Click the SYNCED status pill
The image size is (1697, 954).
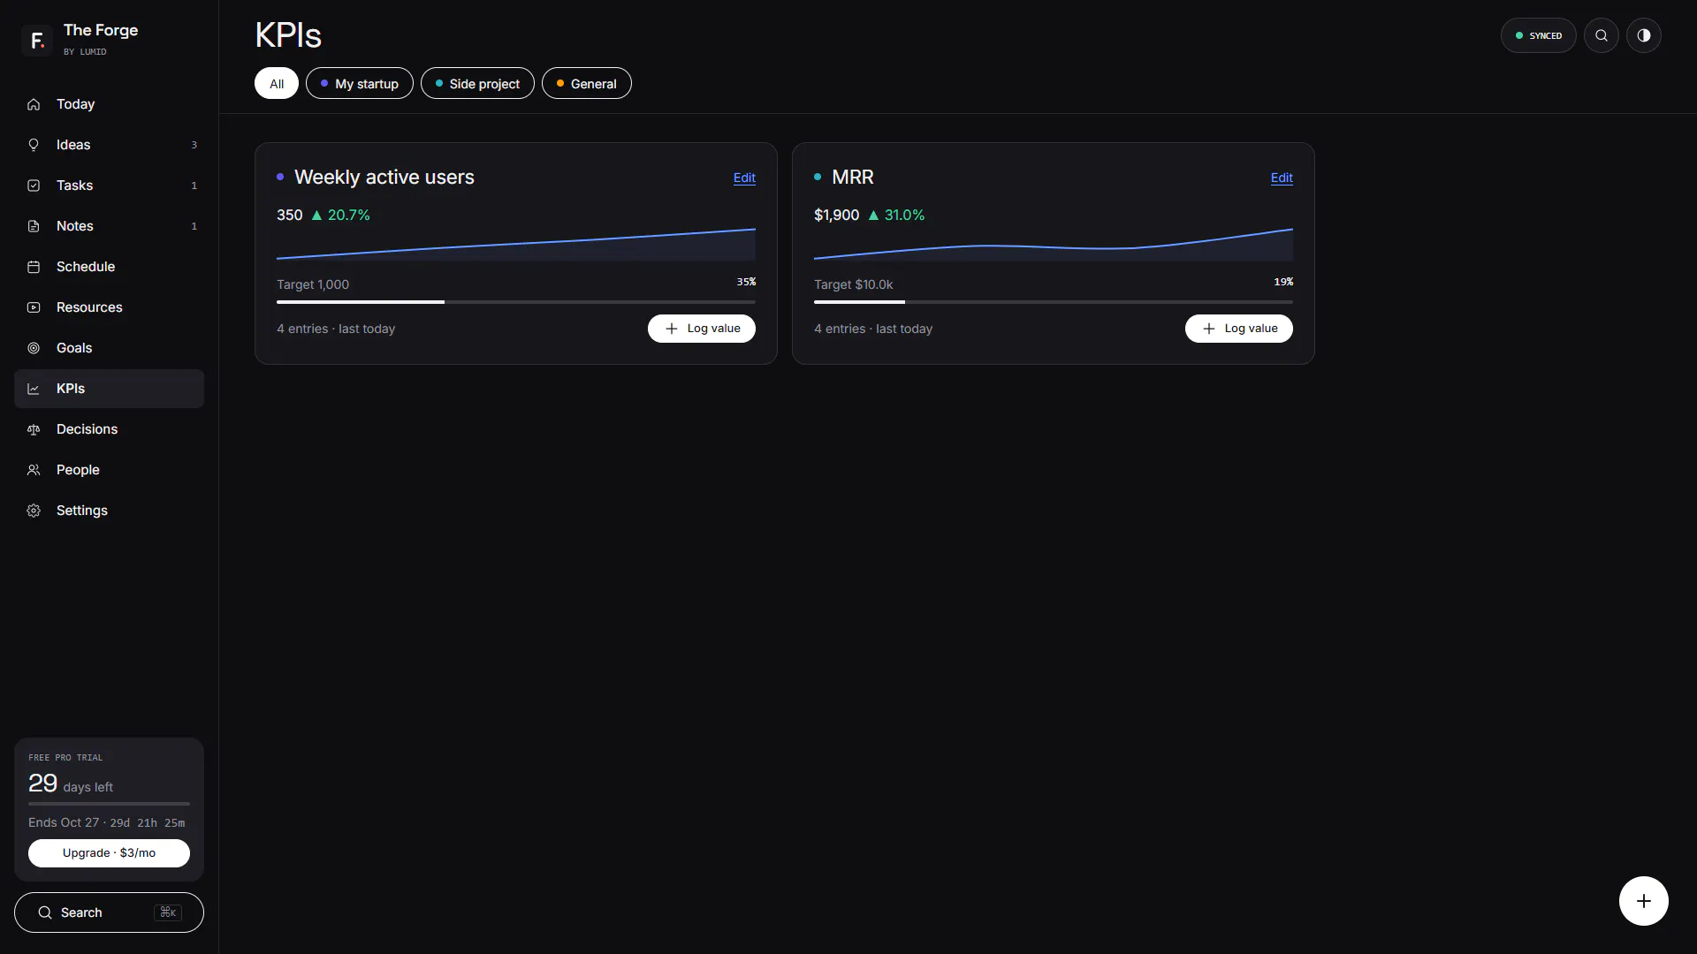click(1538, 35)
